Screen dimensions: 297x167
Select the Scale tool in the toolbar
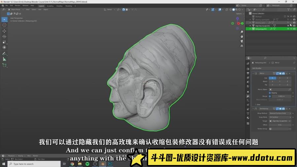point(4,42)
